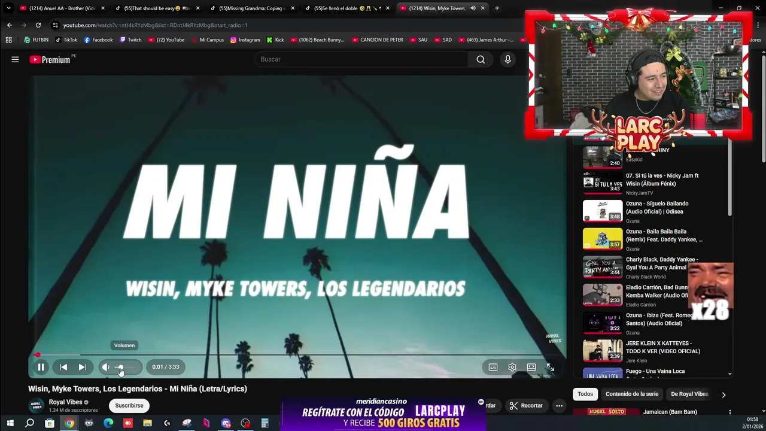Open the Twitch bookmark
The width and height of the screenshot is (766, 431).
(130, 40)
